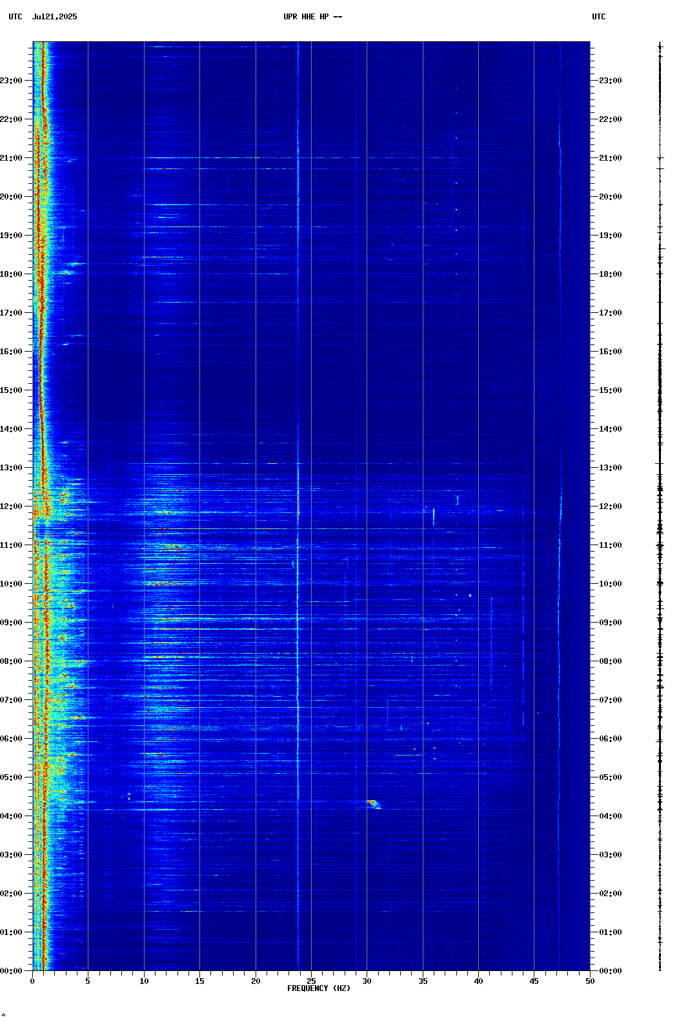The height and width of the screenshot is (1022, 688).
Task: Select 06:00 on the right time axis
Action: [611, 739]
